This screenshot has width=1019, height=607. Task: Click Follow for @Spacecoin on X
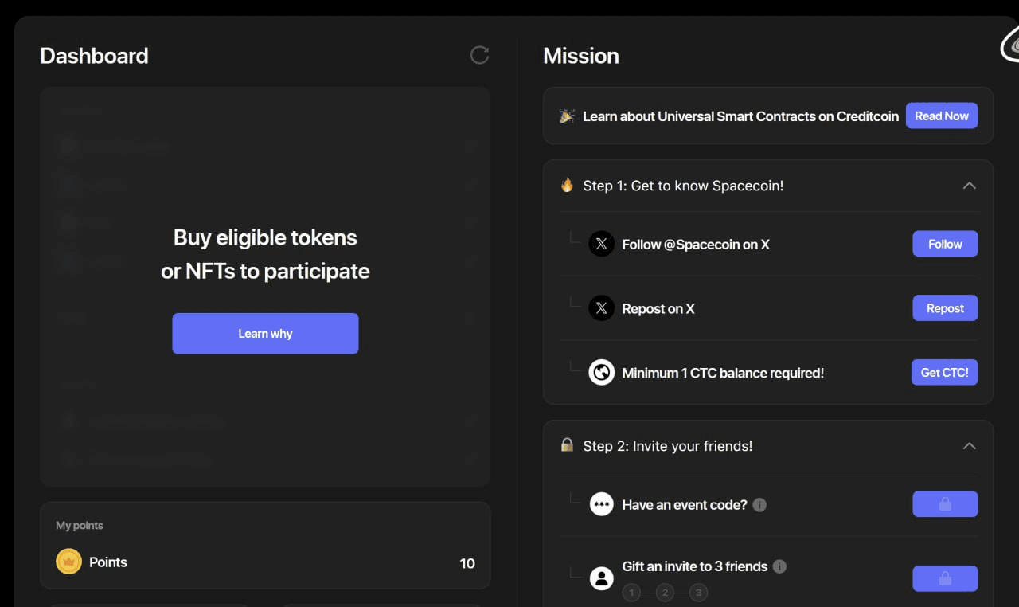pyautogui.click(x=945, y=244)
